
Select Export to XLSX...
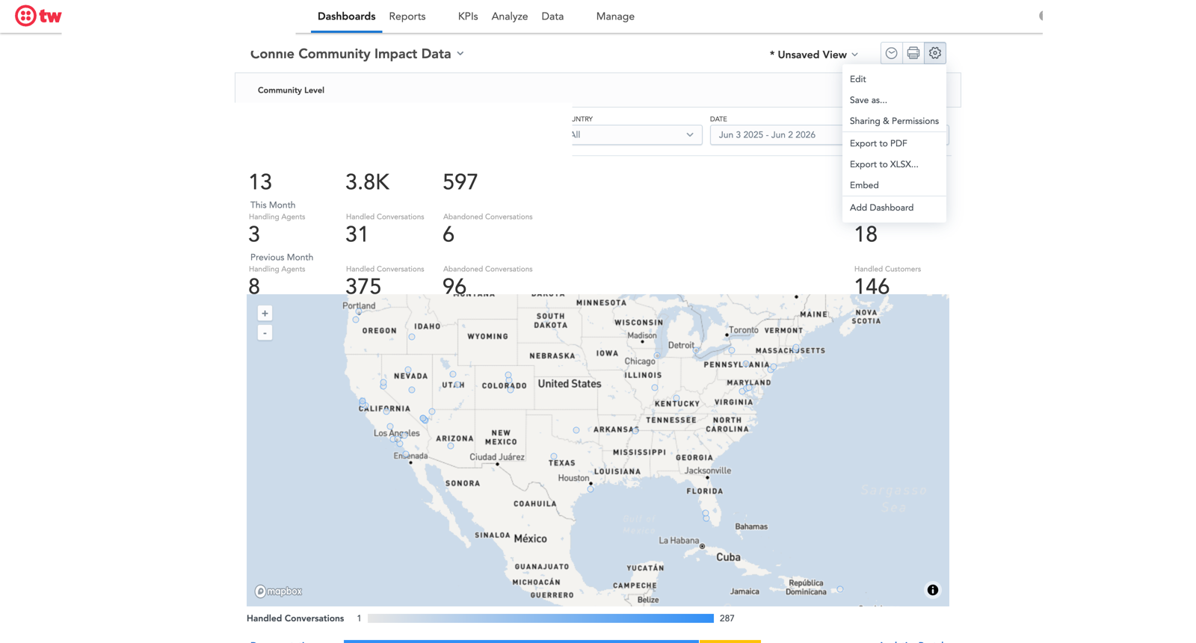coord(894,164)
